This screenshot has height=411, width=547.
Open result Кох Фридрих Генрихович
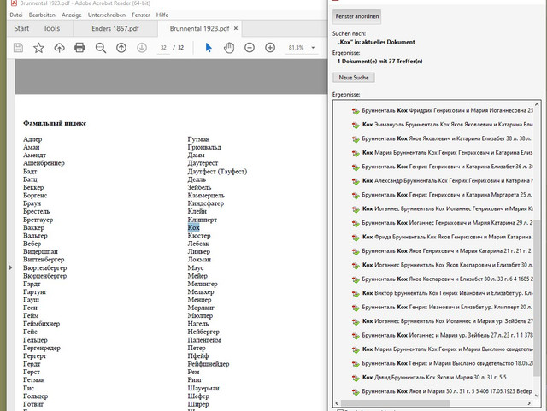point(447,110)
